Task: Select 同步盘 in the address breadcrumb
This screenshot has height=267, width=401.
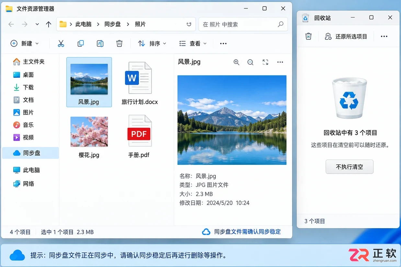Action: click(112, 24)
